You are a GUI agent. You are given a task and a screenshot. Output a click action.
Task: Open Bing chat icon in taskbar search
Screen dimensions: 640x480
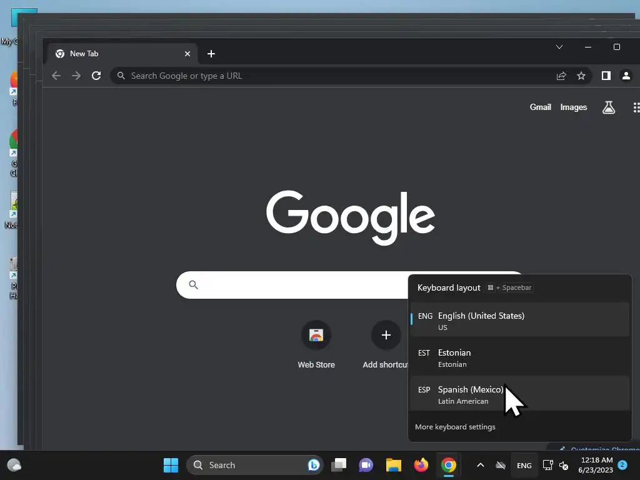(x=314, y=465)
